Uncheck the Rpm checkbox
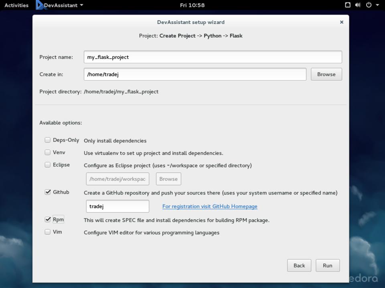 [x=48, y=220]
